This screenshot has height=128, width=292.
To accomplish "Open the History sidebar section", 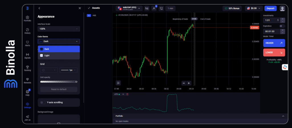I will pos(27,31).
